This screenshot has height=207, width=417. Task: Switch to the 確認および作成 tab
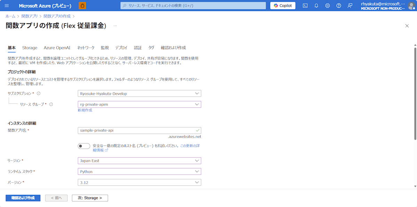click(x=173, y=48)
